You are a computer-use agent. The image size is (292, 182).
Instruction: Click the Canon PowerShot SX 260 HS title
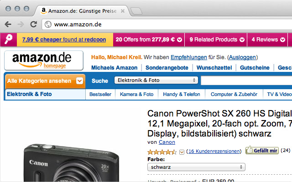219,123
